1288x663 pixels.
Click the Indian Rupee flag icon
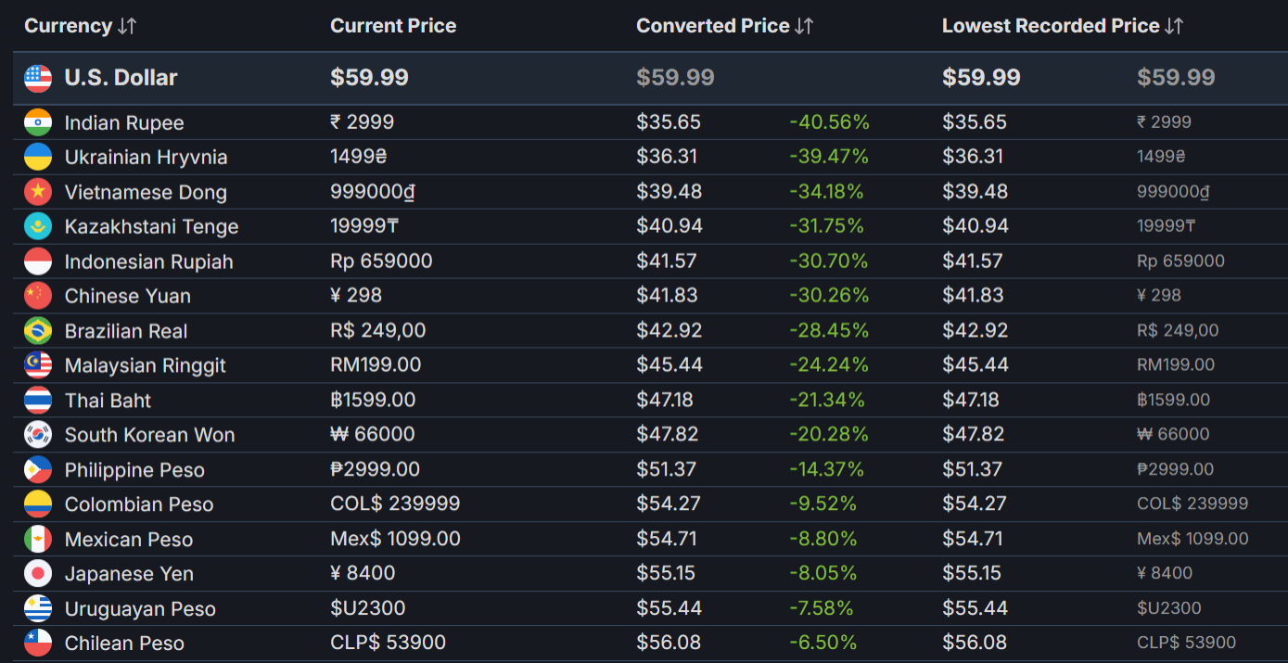coord(38,122)
